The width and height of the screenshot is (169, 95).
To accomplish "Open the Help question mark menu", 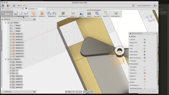I will pyautogui.click(x=155, y=6).
